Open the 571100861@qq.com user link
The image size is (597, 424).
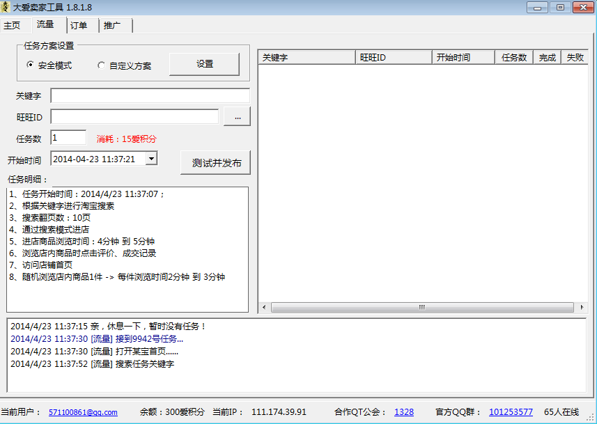82,411
